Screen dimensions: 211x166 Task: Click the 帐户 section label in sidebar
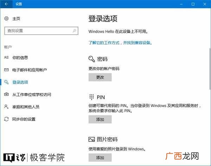coord(8,47)
